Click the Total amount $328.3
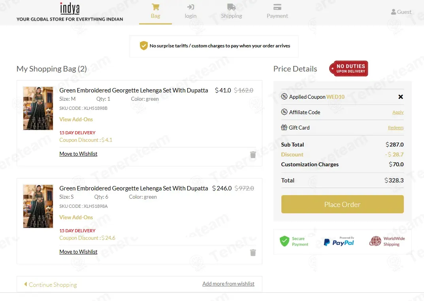Image resolution: width=424 pixels, height=301 pixels. (x=394, y=180)
